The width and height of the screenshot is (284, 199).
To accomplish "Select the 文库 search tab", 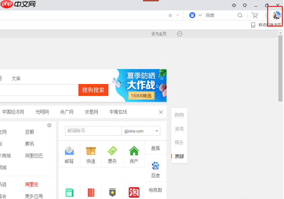I will (16, 78).
